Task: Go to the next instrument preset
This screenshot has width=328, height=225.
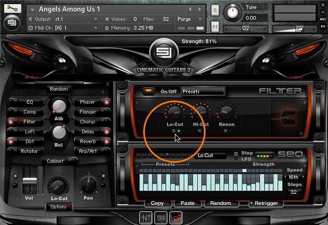Action: coord(200,9)
